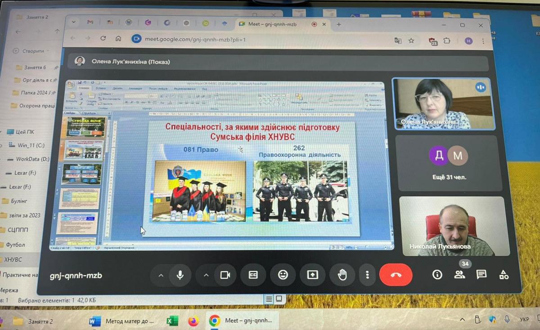Open the three-dot more options menu
The image size is (540, 330).
[x=367, y=275]
